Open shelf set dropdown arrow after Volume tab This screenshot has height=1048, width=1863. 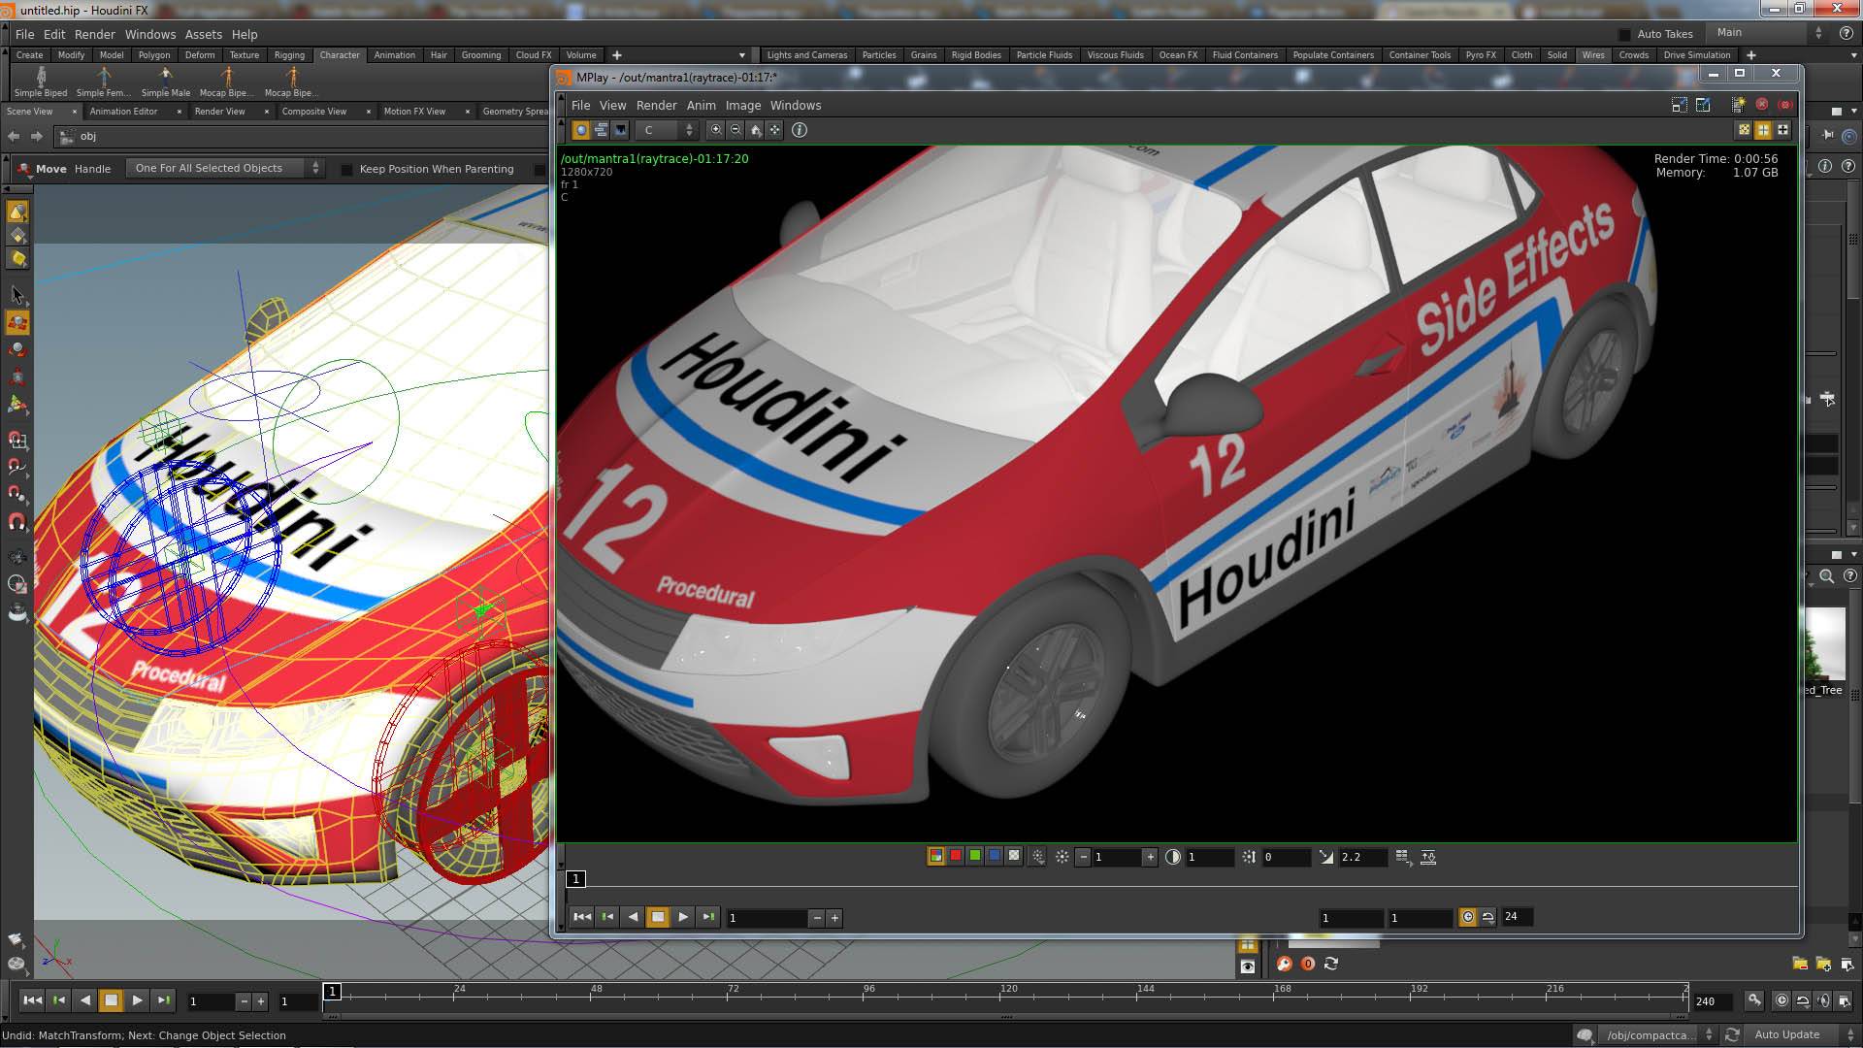coord(742,55)
